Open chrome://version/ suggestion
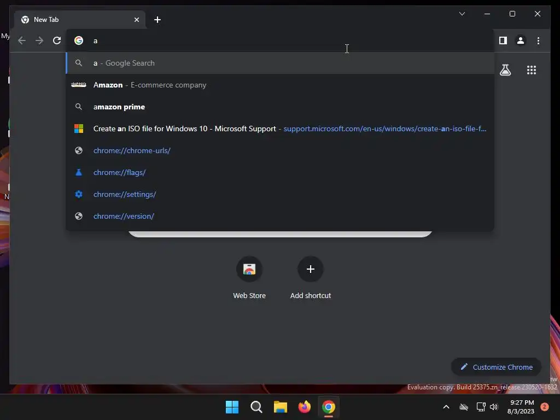The width and height of the screenshot is (560, 420). coord(281,216)
